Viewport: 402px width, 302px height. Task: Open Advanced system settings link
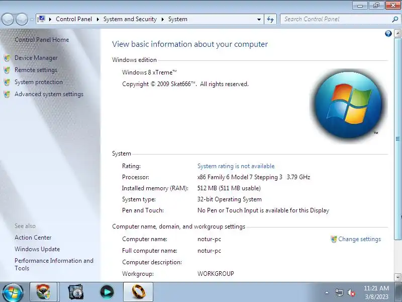pos(49,94)
